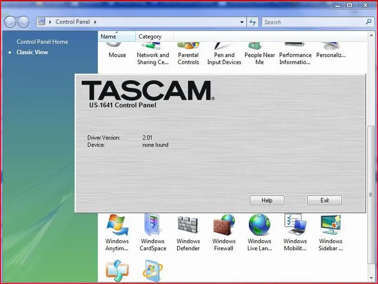378x284 pixels.
Task: Click Exit in the TASCAM control panel
Action: click(x=325, y=200)
